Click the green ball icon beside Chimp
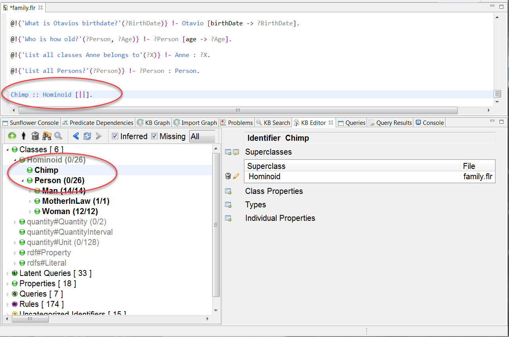Image resolution: width=509 pixels, height=337 pixels. click(30, 170)
